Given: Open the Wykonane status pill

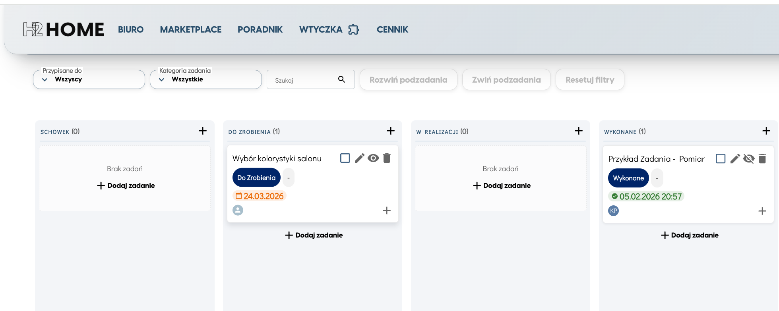Looking at the screenshot, I should tap(628, 178).
